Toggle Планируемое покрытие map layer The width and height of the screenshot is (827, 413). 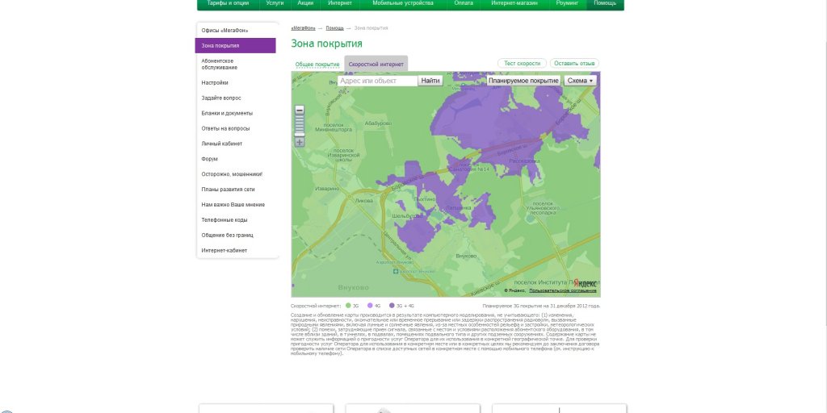523,81
